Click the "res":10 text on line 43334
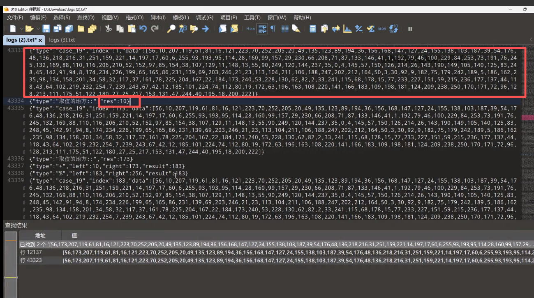The height and width of the screenshot is (298, 534). pos(114,101)
